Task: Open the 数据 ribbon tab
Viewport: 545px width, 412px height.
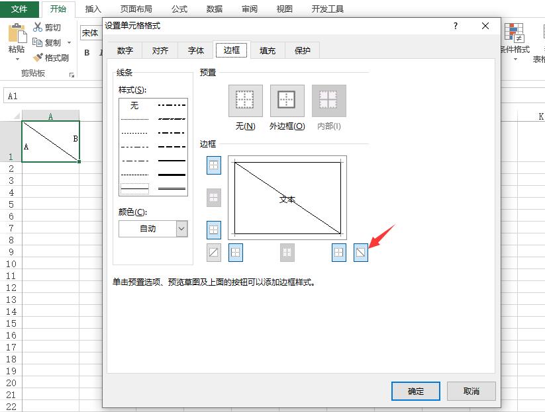Action: (x=214, y=9)
